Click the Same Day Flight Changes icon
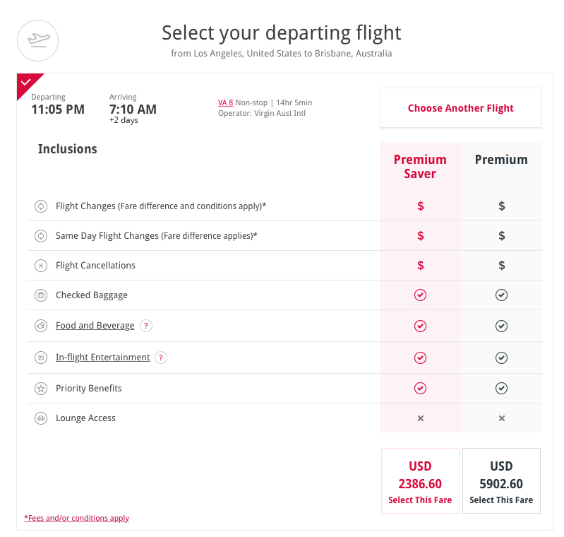564x537 pixels. (x=41, y=236)
